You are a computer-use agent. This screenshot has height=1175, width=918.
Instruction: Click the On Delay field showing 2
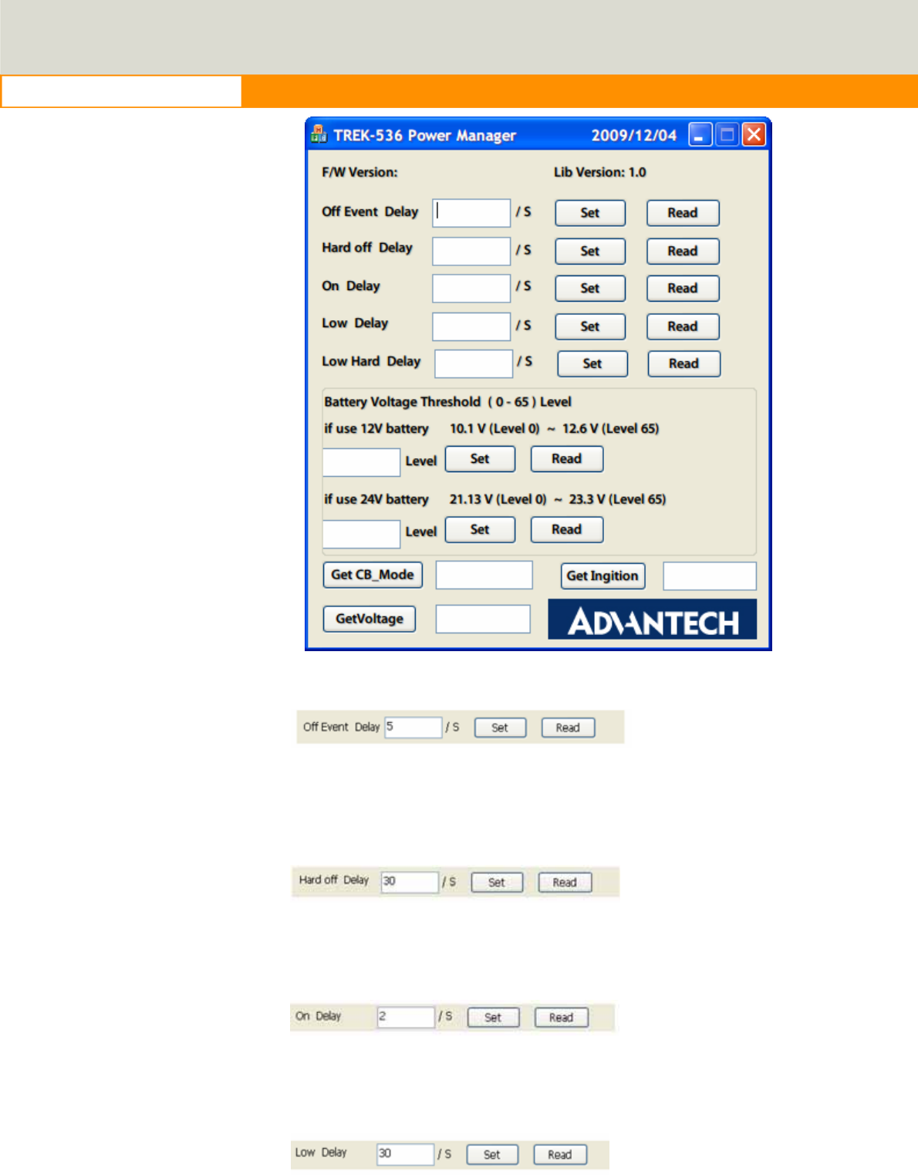[407, 1017]
